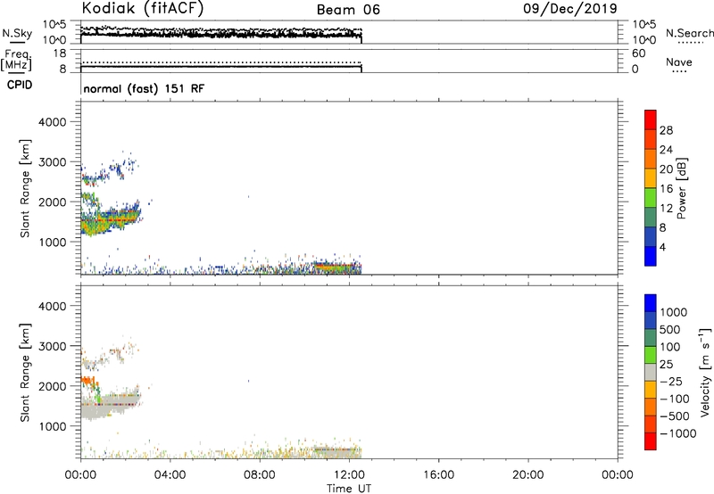The height and width of the screenshot is (494, 714).
Task: Select the 2000 tick in the velocity panel
Action: coord(52,386)
